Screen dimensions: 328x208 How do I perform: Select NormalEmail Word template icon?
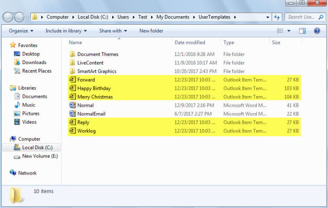click(x=72, y=114)
